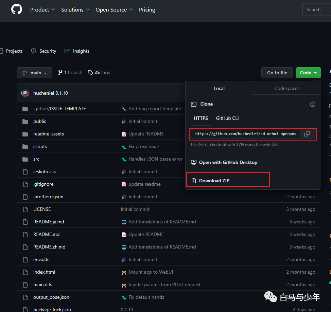Open the 0.1.10 latest commit message
Viewport: 331px width, 312px height.
pos(62,93)
